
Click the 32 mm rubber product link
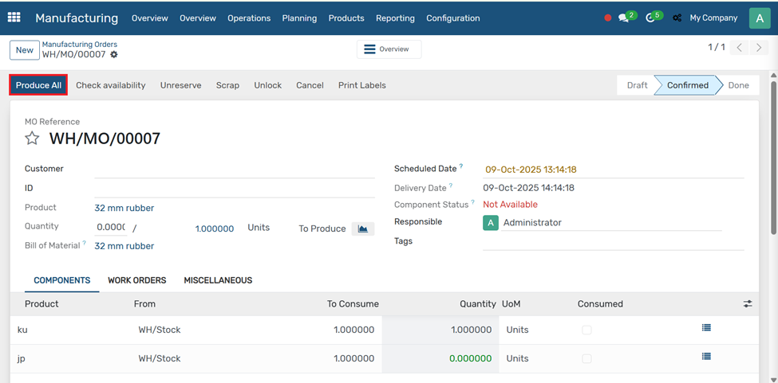coord(124,208)
